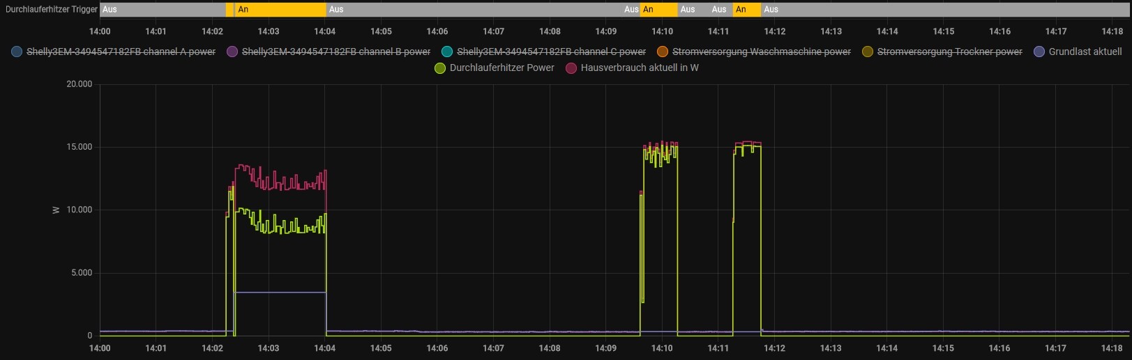
Task: Click the red Hausverbrauch legend circle
Action: [x=571, y=68]
